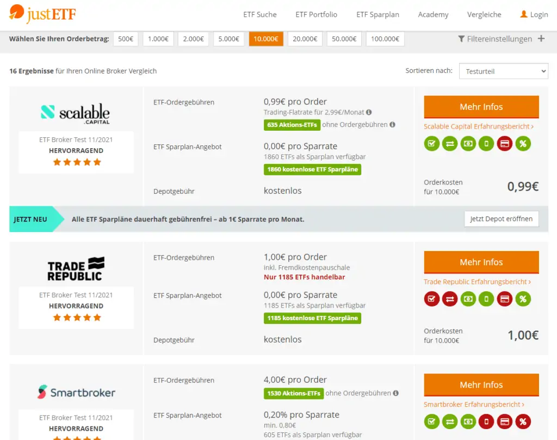Image resolution: width=557 pixels, height=440 pixels.
Task: Open the Vergleiche menu
Action: (484, 15)
